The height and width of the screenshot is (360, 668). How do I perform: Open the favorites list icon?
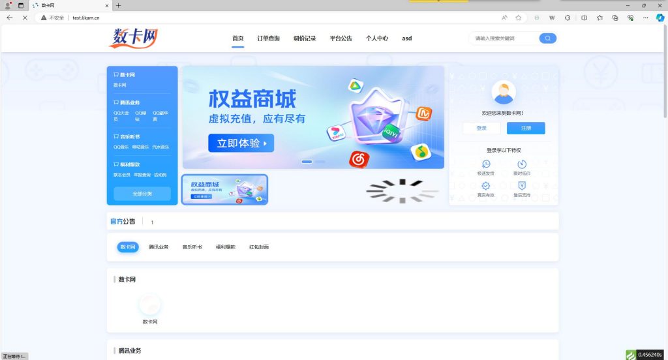point(600,18)
